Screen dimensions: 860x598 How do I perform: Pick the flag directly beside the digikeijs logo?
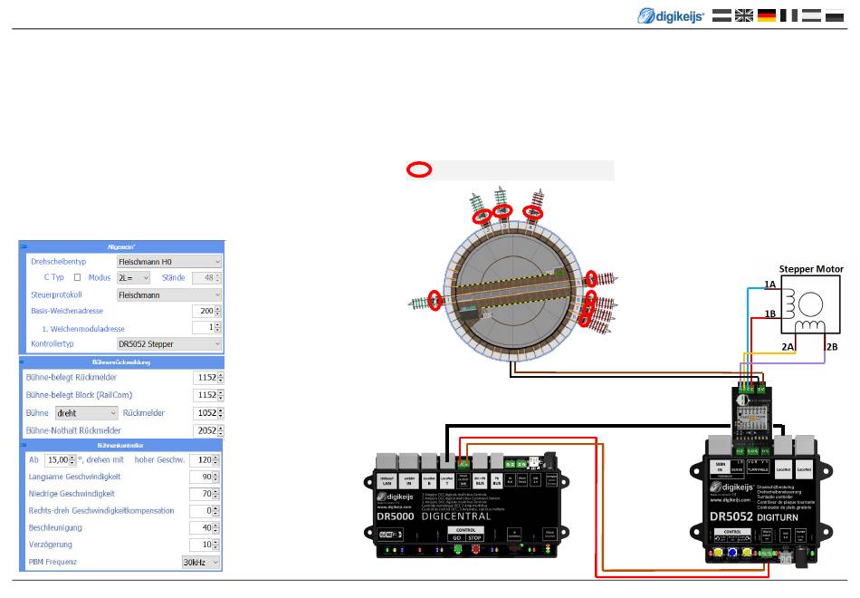(721, 15)
